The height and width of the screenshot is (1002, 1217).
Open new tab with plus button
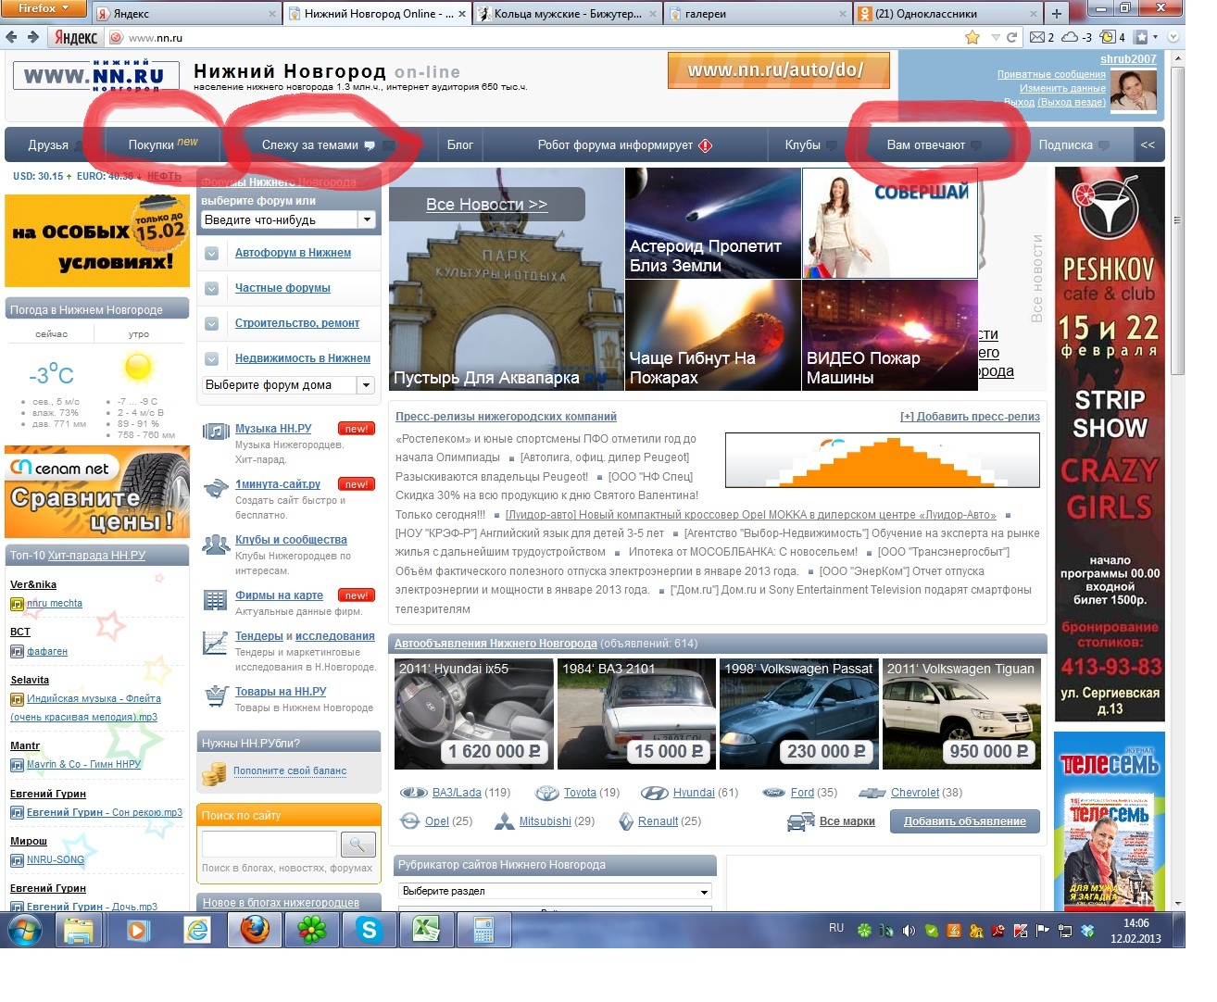pos(1056,13)
